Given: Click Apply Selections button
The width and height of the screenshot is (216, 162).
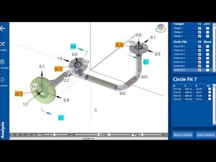Looking at the screenshot, I should click(206, 135).
